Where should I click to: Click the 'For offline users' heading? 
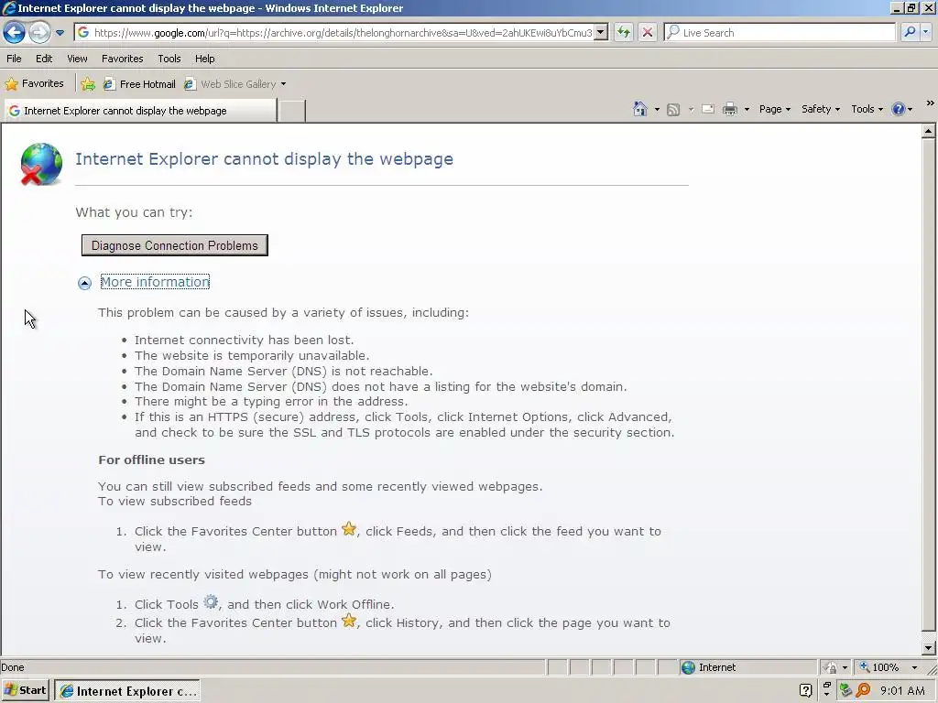point(151,460)
